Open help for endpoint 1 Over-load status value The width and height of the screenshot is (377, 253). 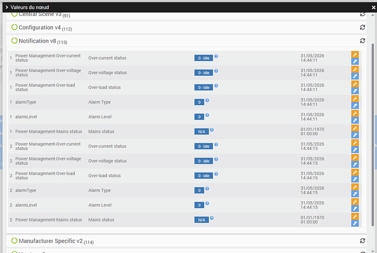click(216, 86)
